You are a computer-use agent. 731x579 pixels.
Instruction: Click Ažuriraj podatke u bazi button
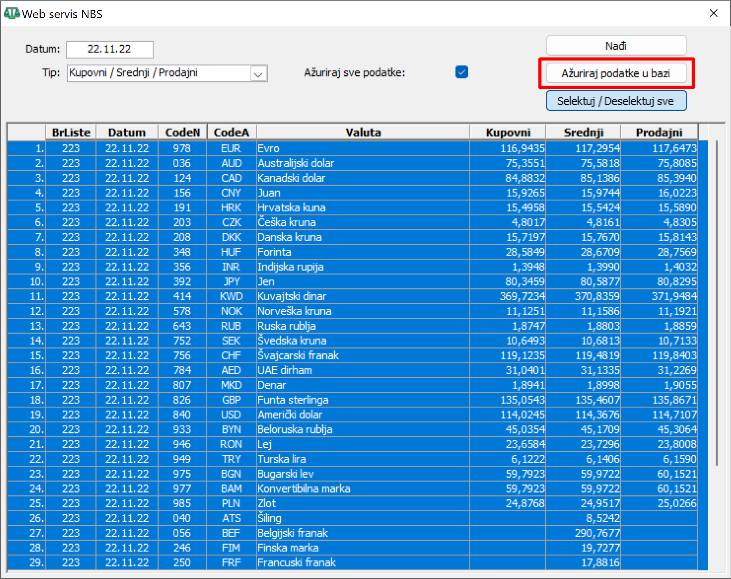pos(616,73)
